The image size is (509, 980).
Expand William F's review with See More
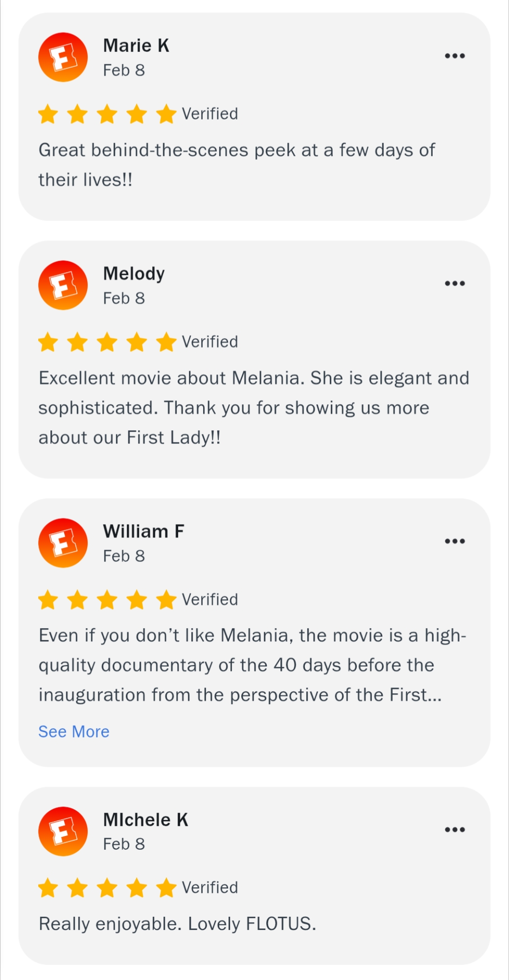point(74,732)
